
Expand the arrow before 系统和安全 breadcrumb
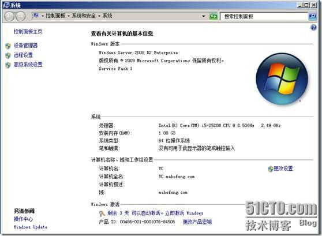[69, 16]
